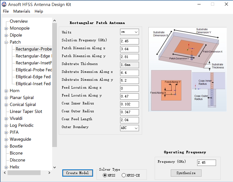The width and height of the screenshot is (233, 182).
Task: Click the Monopole tree label
Action: tap(19, 28)
